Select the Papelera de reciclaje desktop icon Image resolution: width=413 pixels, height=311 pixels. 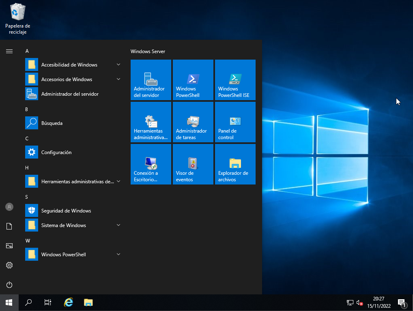point(17,19)
